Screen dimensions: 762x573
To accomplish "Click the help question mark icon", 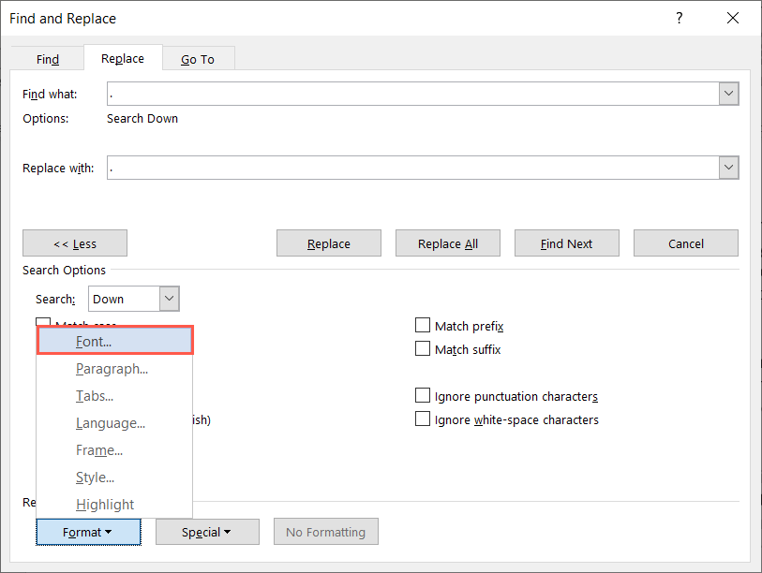I will 679,18.
